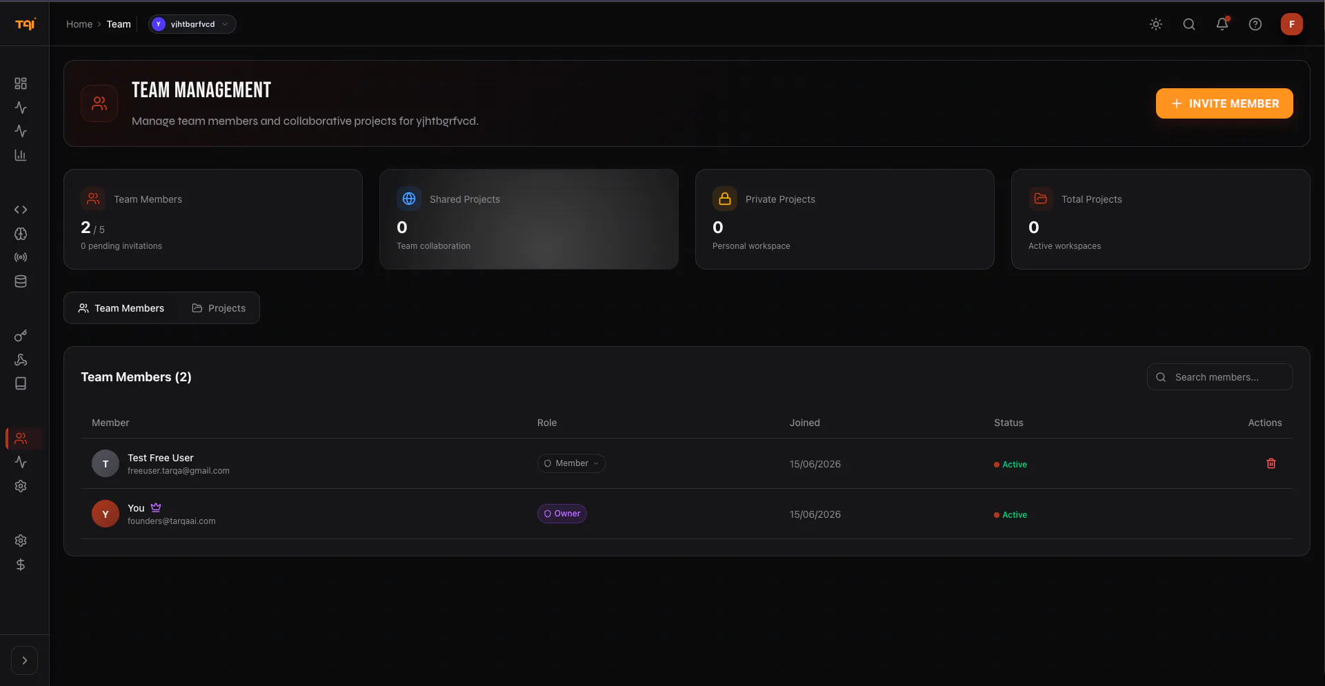Click the Test Free User name
This screenshot has width=1325, height=686.
pyautogui.click(x=161, y=458)
